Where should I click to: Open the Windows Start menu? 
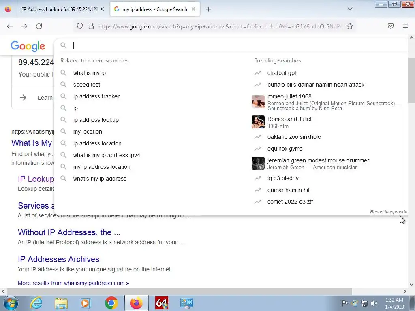click(x=11, y=303)
